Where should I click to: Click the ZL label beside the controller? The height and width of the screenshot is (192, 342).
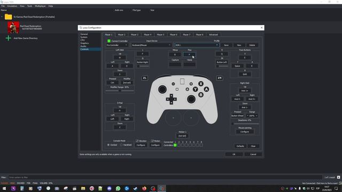(145, 78)
